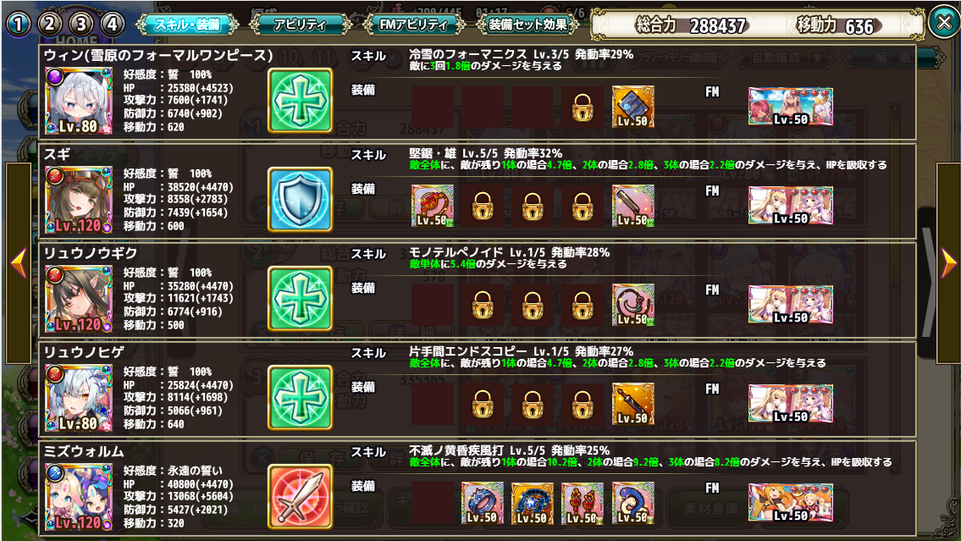Click Mizuwolm's Lv.120 character portrait
Image resolution: width=961 pixels, height=541 pixels.
[79, 496]
